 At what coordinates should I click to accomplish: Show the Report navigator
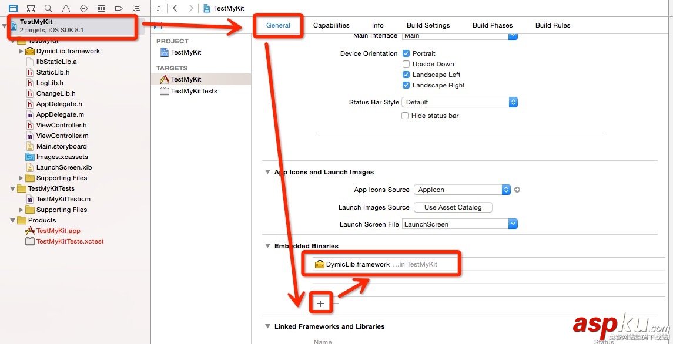click(136, 9)
